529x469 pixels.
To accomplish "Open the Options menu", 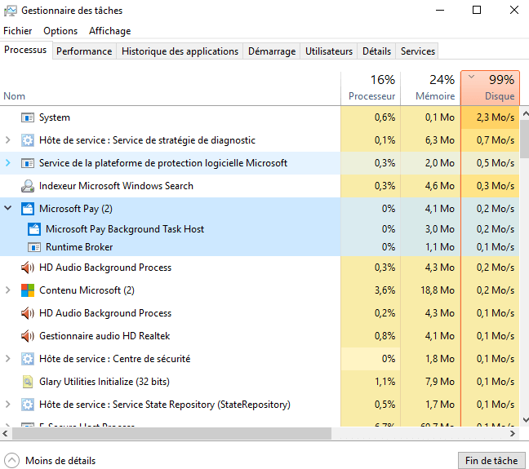I will click(x=60, y=31).
